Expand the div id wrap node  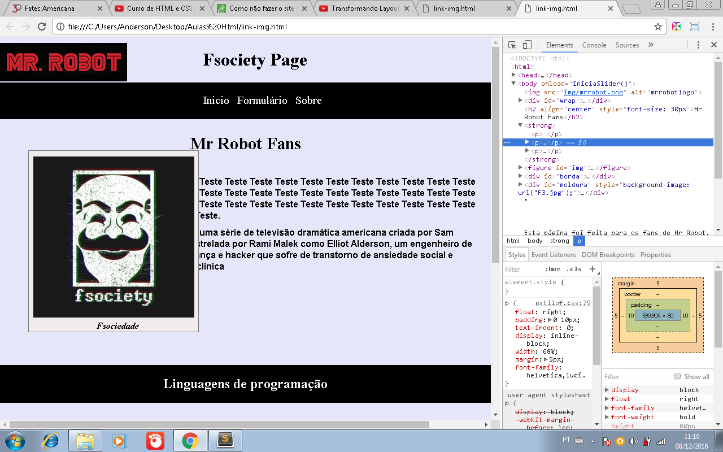[520, 101]
